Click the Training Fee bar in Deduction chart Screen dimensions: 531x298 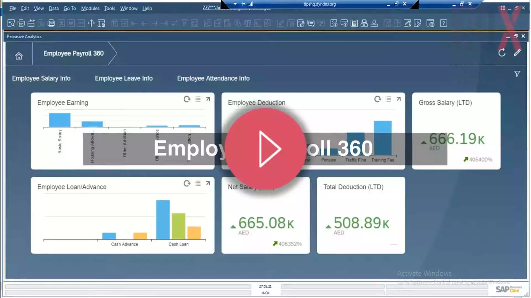coord(383,138)
